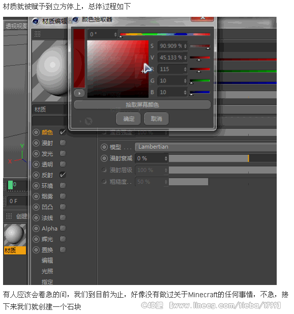Click the dark red color preview swatch
The width and height of the screenshot is (294, 314).
(x=79, y=59)
